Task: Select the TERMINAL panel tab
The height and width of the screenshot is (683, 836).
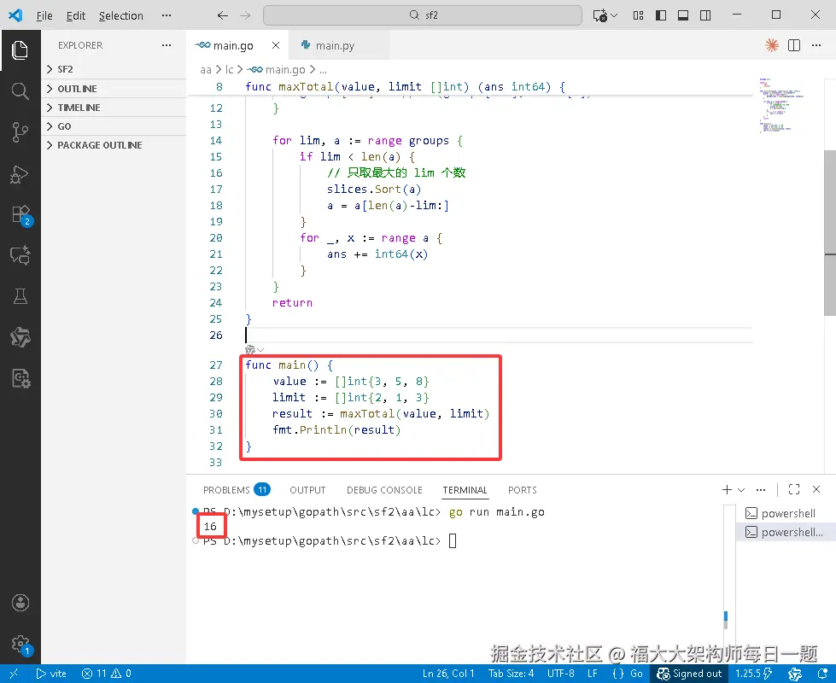Action: (465, 489)
